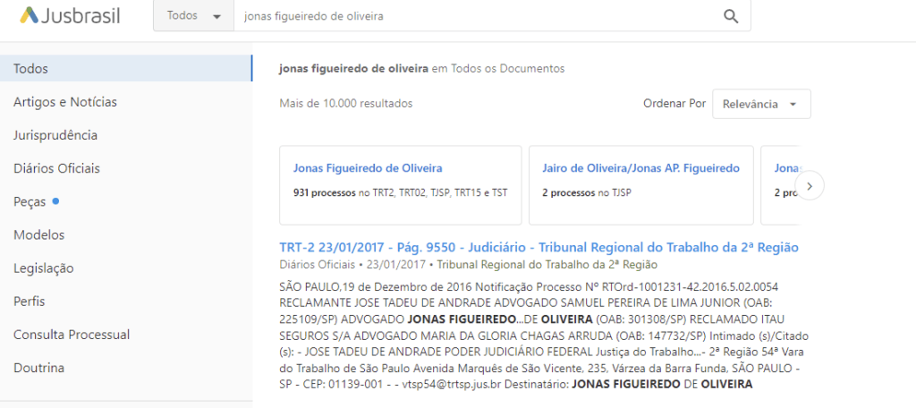This screenshot has height=408, width=916.
Task: Click the magnifying glass search icon
Action: 731,16
